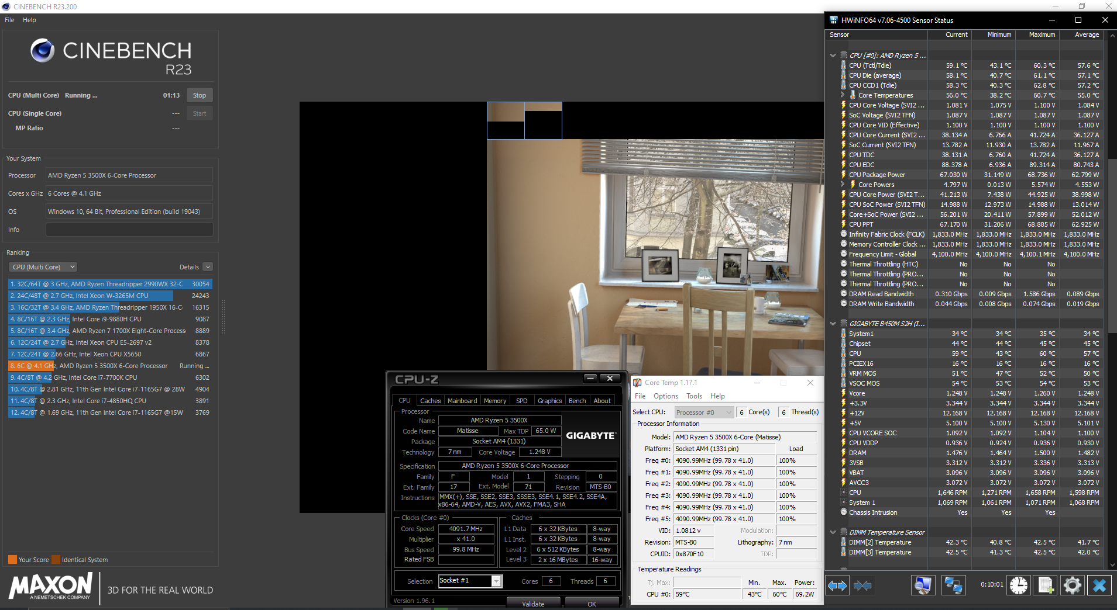Reset HWiNFO sensor clock timer
This screenshot has width=1117, height=610.
[x=1019, y=585]
